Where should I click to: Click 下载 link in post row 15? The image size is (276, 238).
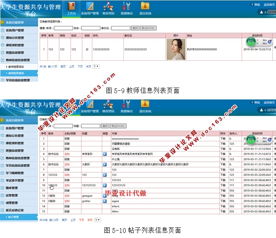click(x=223, y=212)
